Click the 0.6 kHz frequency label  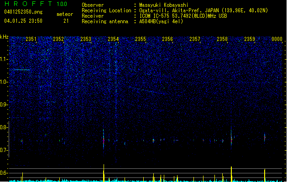click(x=4, y=173)
